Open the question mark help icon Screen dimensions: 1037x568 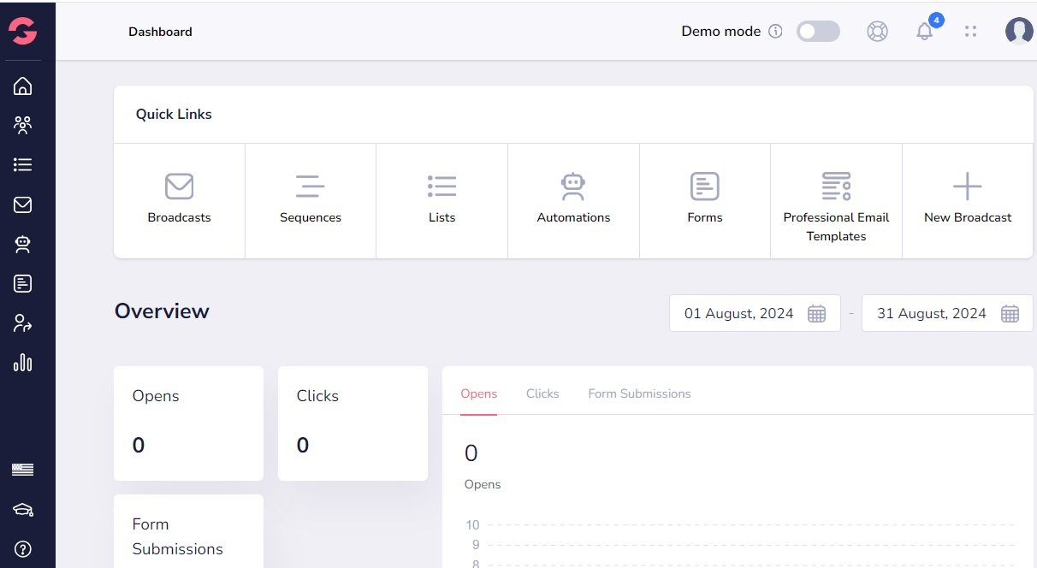tap(23, 549)
